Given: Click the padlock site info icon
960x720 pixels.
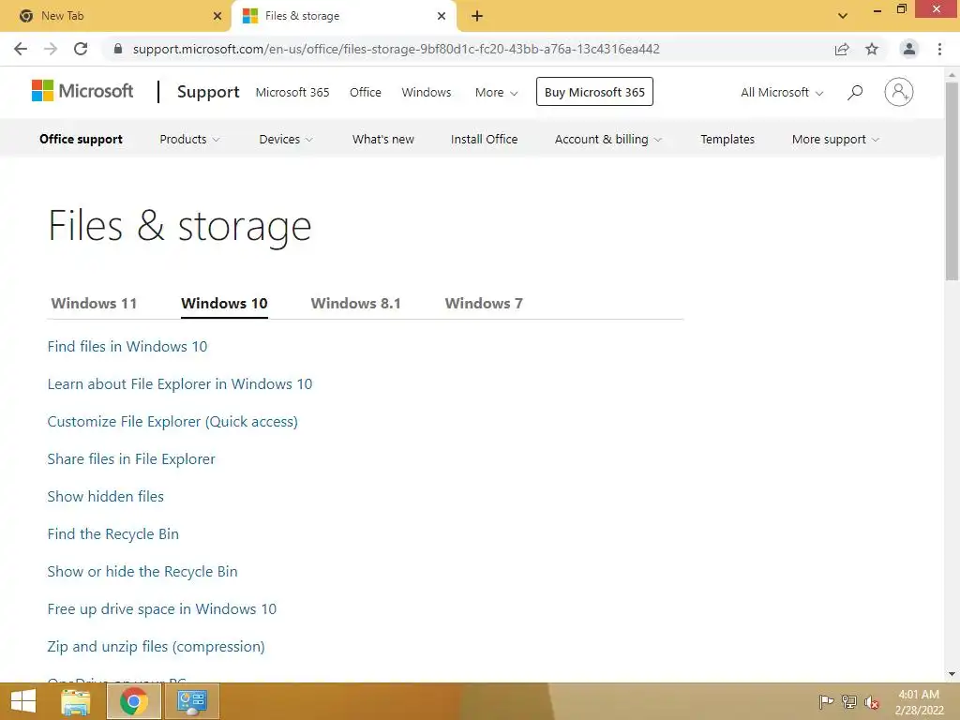Looking at the screenshot, I should click(118, 49).
